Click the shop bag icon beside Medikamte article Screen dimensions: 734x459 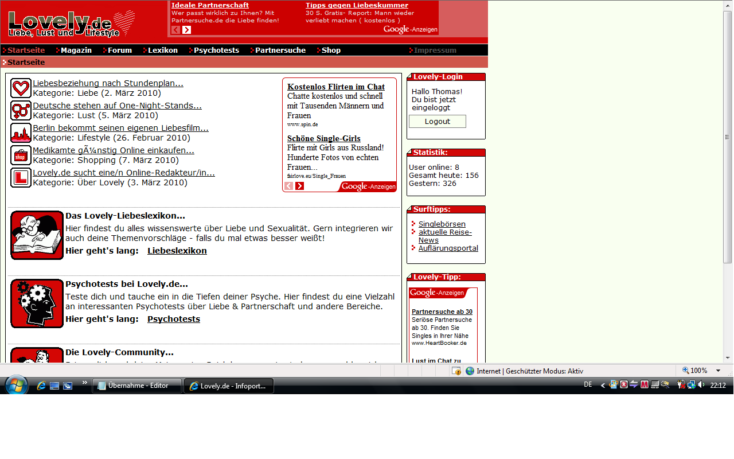[x=21, y=155]
